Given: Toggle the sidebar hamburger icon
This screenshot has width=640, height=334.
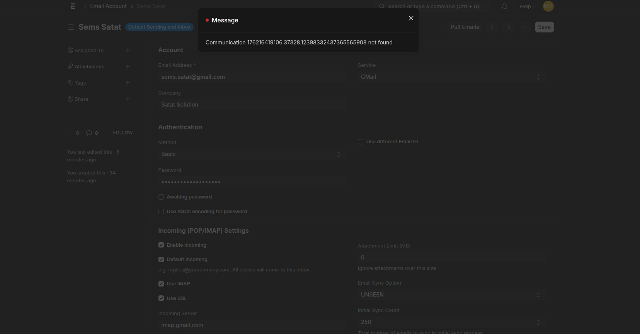Looking at the screenshot, I should tap(71, 27).
